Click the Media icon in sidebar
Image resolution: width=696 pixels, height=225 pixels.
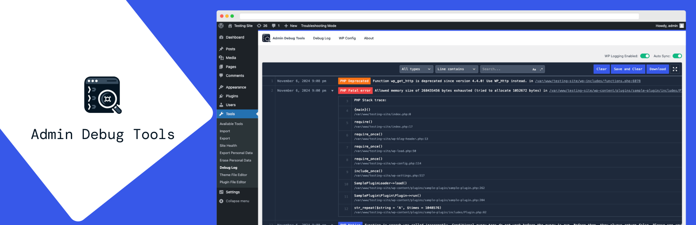pos(221,58)
